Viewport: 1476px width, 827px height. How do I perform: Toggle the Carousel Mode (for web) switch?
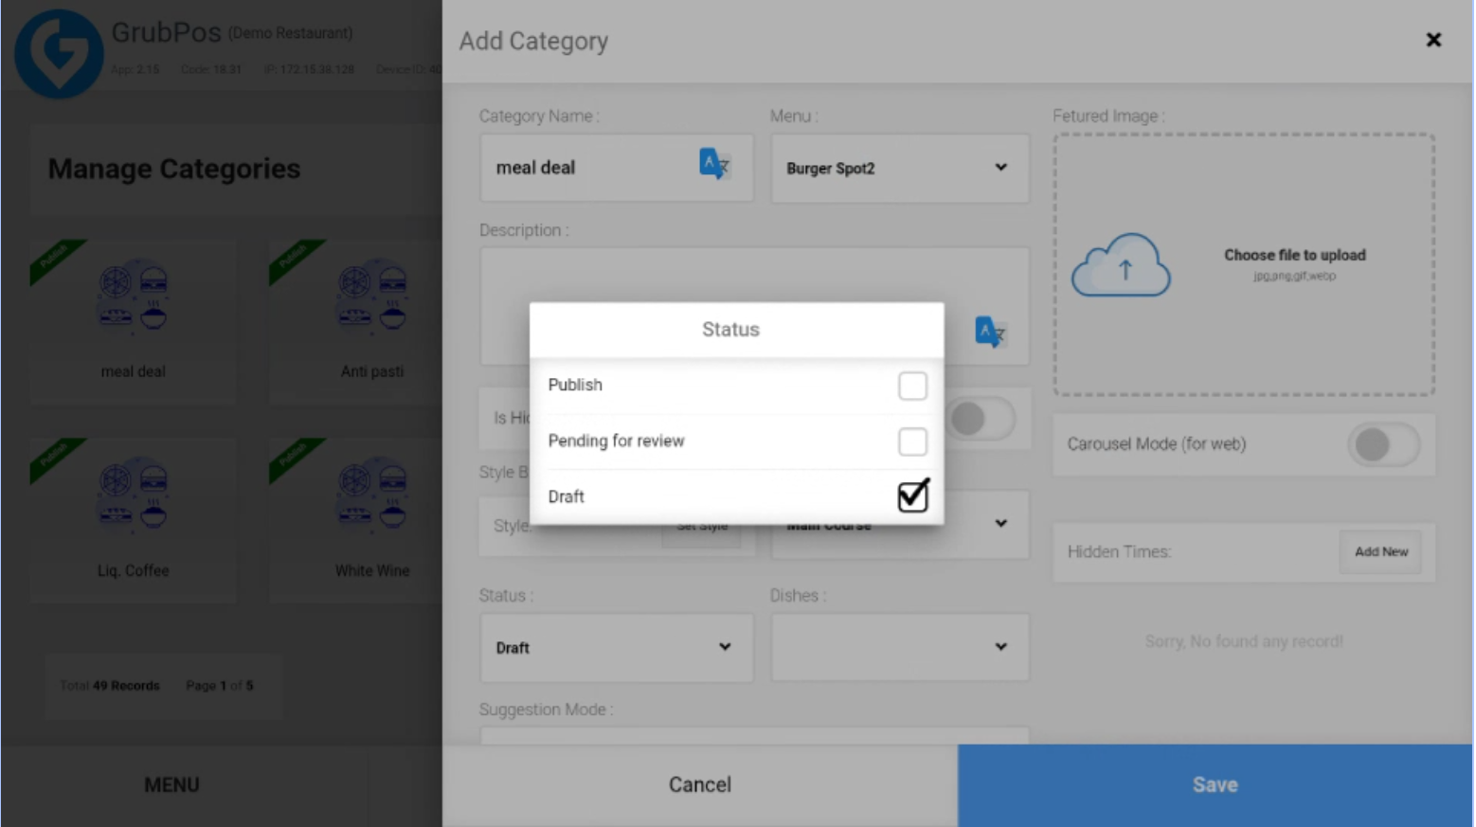[x=1384, y=444]
